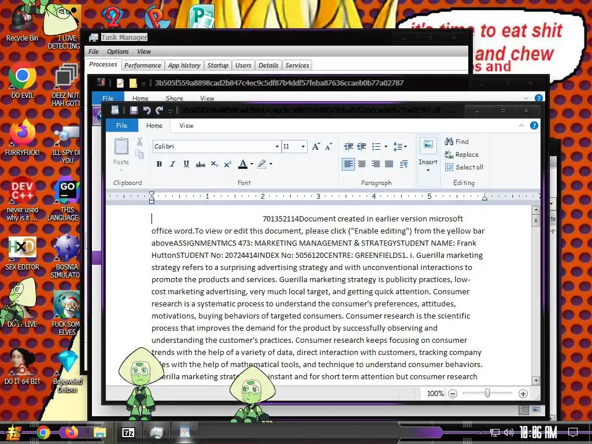This screenshot has height=444, width=592.
Task: Open Task Manager Startup tab
Action: (218, 65)
